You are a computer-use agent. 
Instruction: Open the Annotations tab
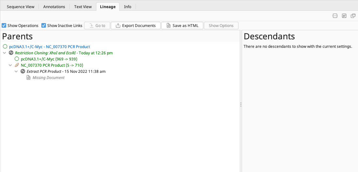click(x=54, y=7)
